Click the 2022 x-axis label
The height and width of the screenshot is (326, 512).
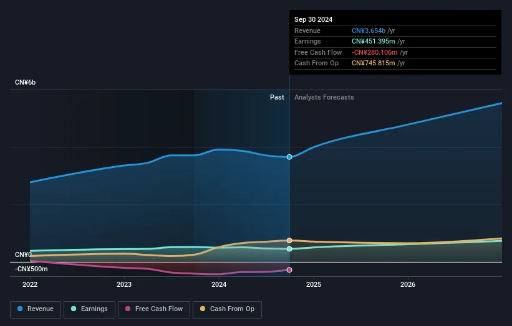[30, 284]
